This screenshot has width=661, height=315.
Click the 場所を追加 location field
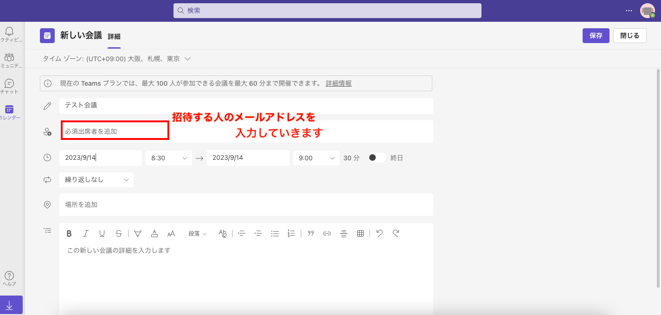246,204
